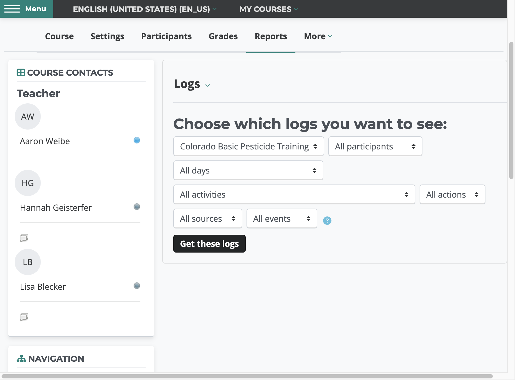Expand the More tab menu
515x380 pixels.
[x=318, y=36]
